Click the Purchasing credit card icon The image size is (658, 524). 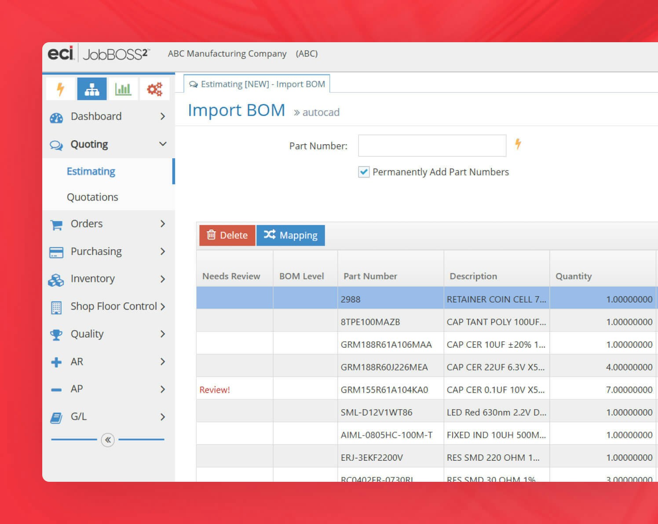pos(56,252)
